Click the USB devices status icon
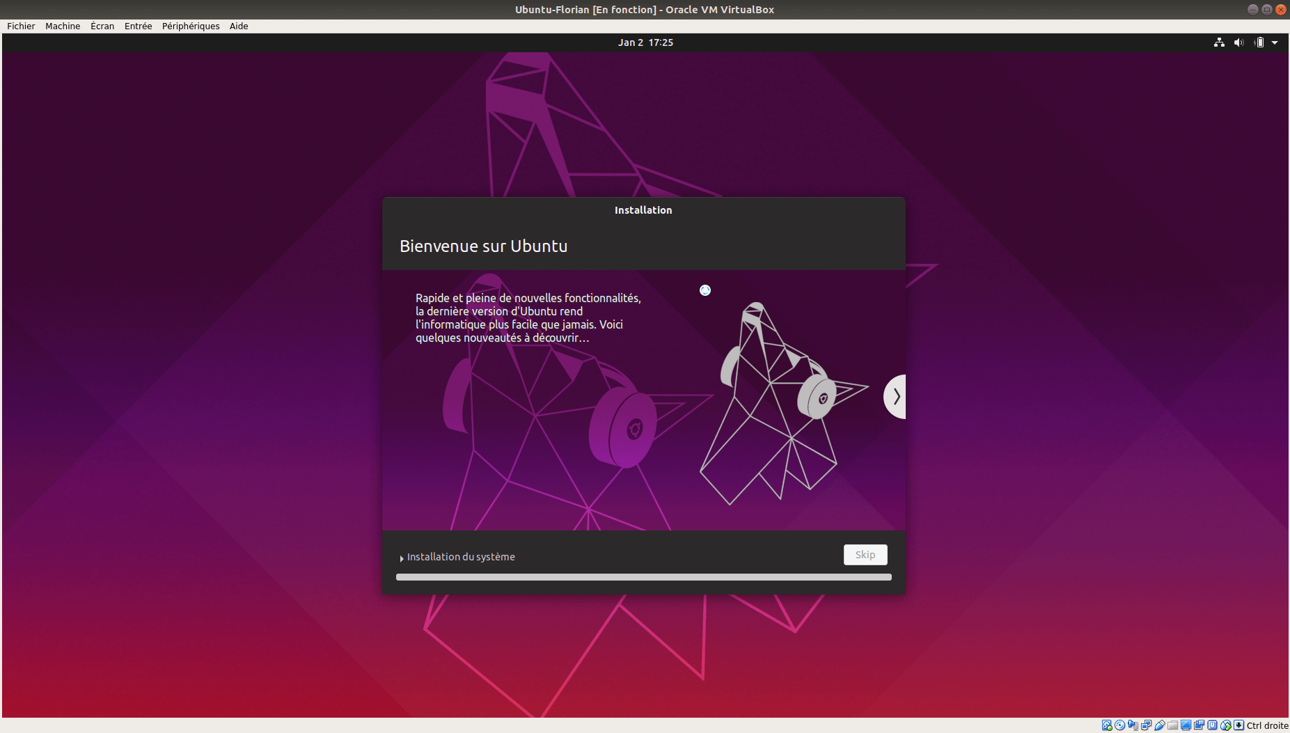 tap(1160, 725)
